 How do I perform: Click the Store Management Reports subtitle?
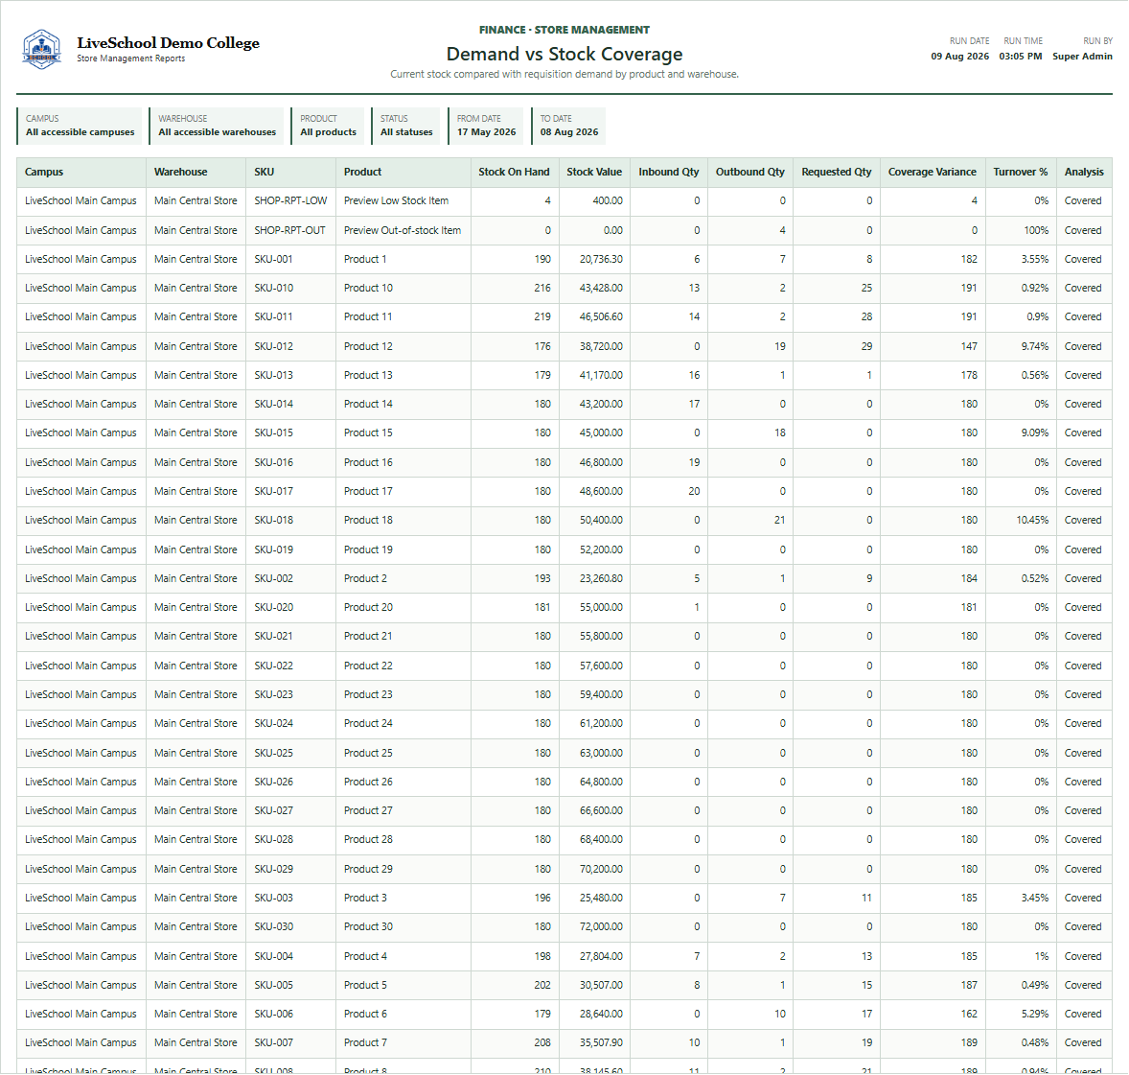click(x=131, y=59)
